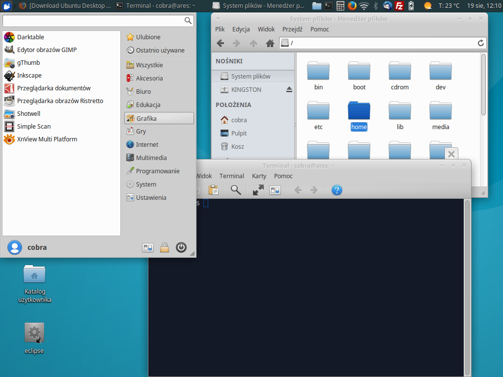
Task: Expand the battery status applet
Action: (410, 6)
